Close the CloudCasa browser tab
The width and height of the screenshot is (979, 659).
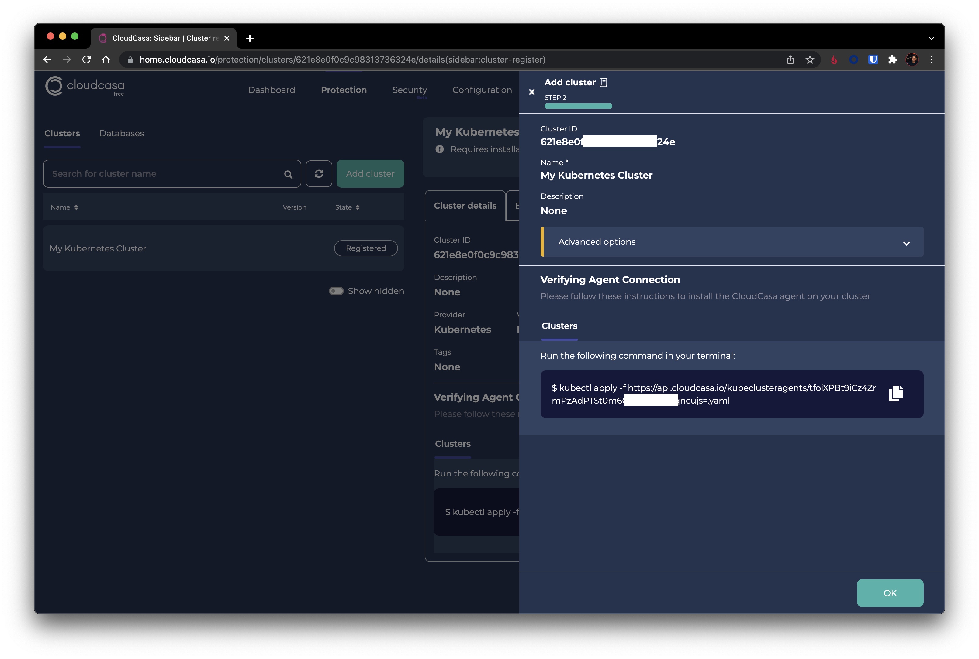pyautogui.click(x=227, y=38)
